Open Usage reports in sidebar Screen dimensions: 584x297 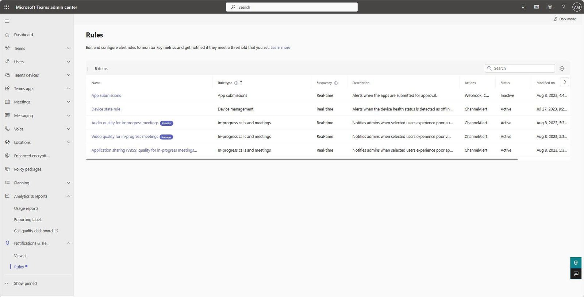[26, 208]
